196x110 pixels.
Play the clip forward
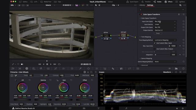tap(51, 64)
